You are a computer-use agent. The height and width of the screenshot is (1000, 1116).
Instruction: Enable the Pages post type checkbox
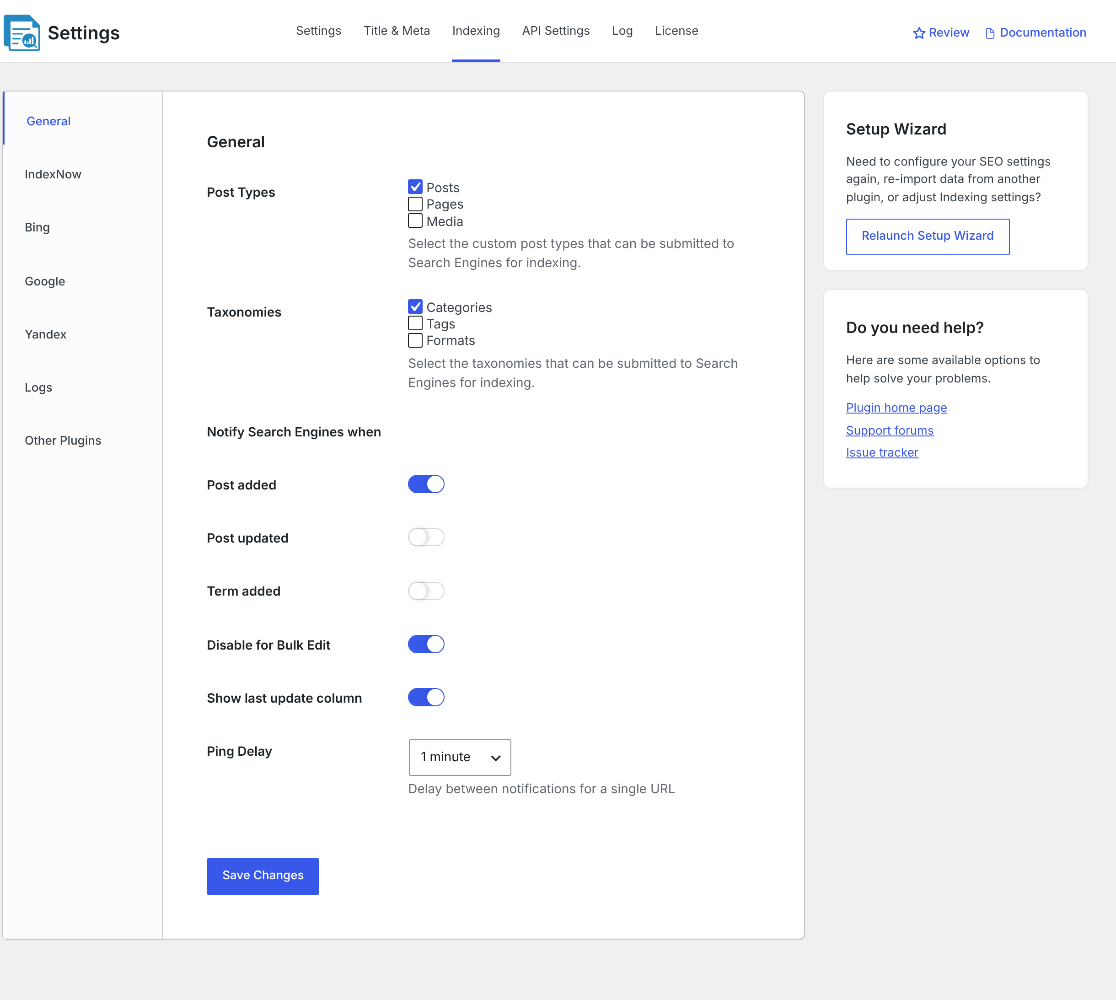click(x=415, y=204)
